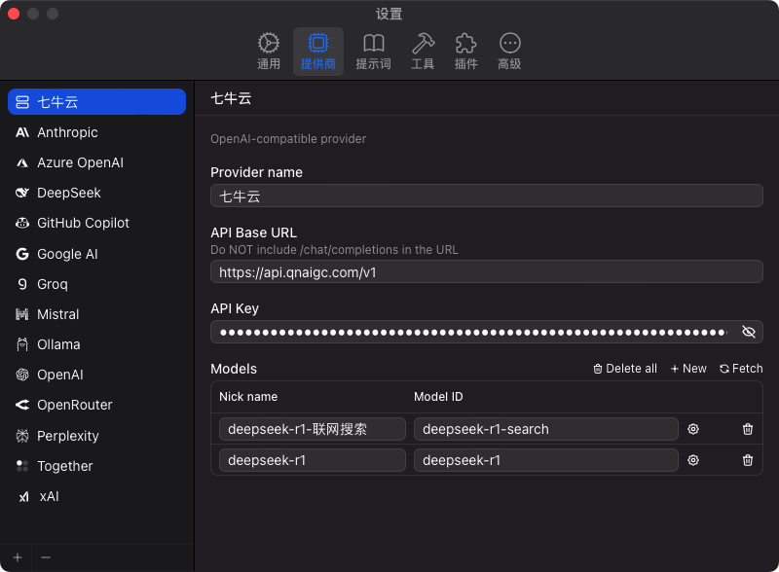Open the 提示词 prompts tab
Screen dimensions: 779x572
pyautogui.click(x=374, y=52)
